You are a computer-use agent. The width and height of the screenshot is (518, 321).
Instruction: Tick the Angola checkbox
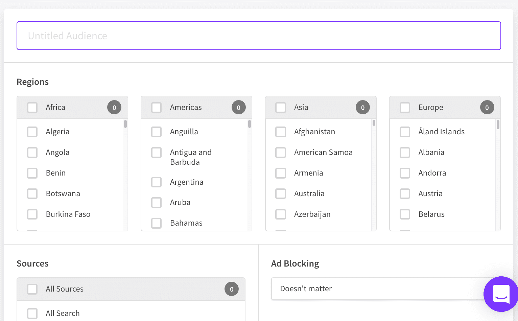point(32,153)
